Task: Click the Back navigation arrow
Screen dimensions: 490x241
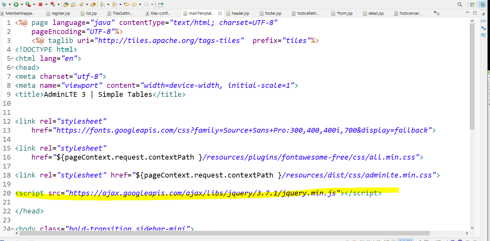Action: point(134,4)
